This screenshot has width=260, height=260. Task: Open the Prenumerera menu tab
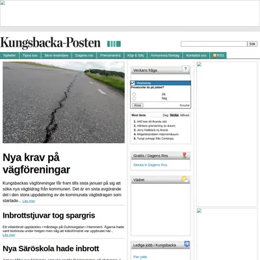(x=110, y=55)
